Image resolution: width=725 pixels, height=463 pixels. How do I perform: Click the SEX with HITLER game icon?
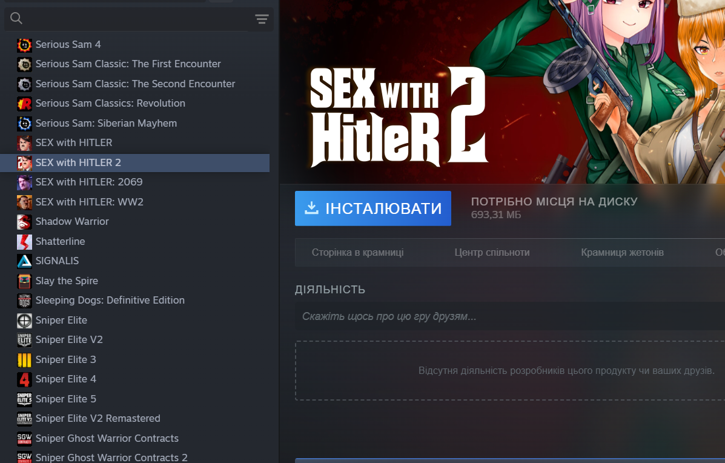pos(24,143)
